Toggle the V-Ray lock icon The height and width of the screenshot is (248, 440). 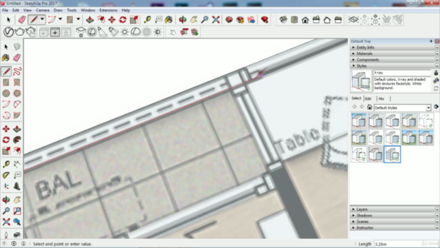pyautogui.click(x=66, y=32)
